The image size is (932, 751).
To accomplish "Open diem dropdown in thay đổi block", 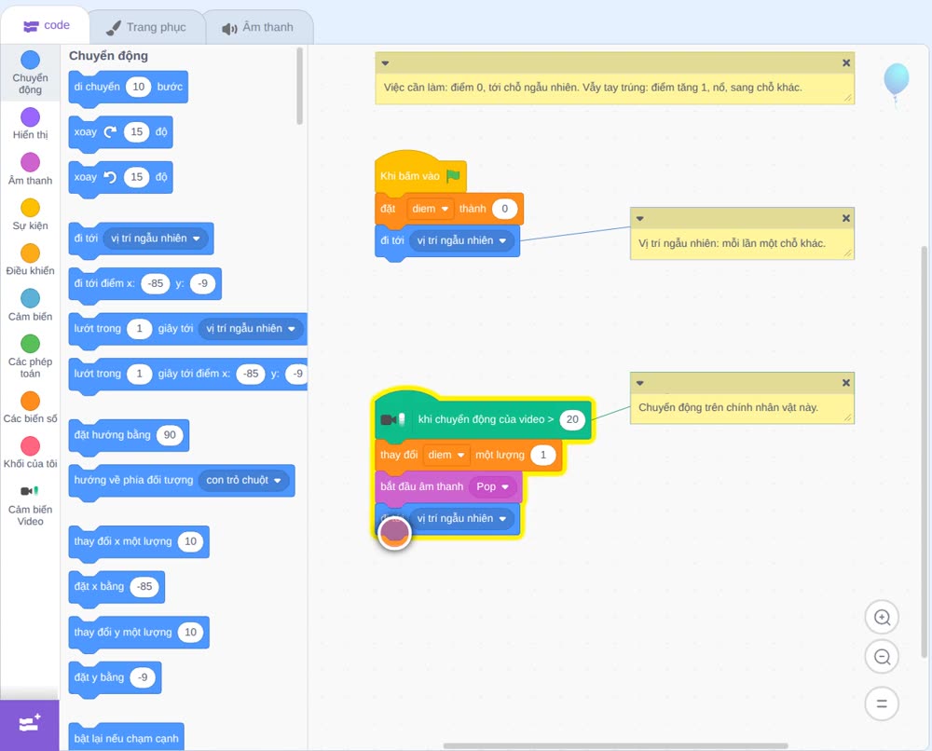I will click(x=446, y=455).
